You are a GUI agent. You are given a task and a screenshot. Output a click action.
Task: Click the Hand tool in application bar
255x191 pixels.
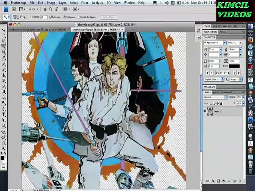pyautogui.click(x=45, y=9)
